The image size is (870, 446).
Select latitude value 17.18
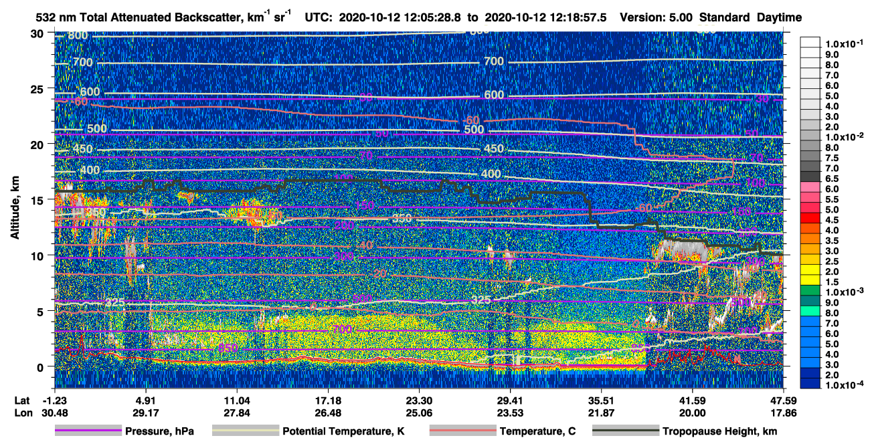pos(328,401)
